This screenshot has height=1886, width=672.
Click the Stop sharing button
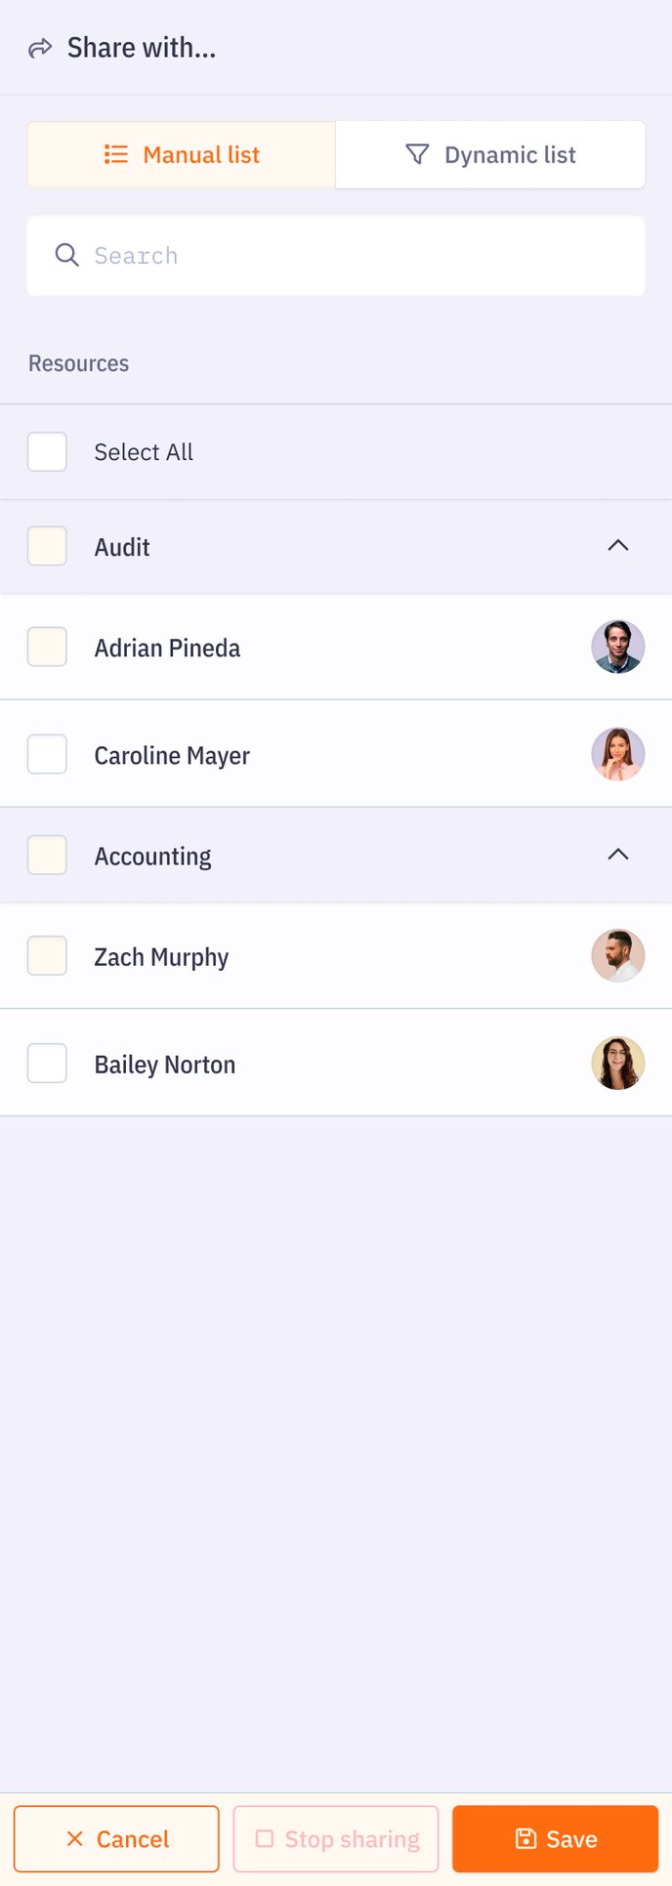pos(336,1839)
